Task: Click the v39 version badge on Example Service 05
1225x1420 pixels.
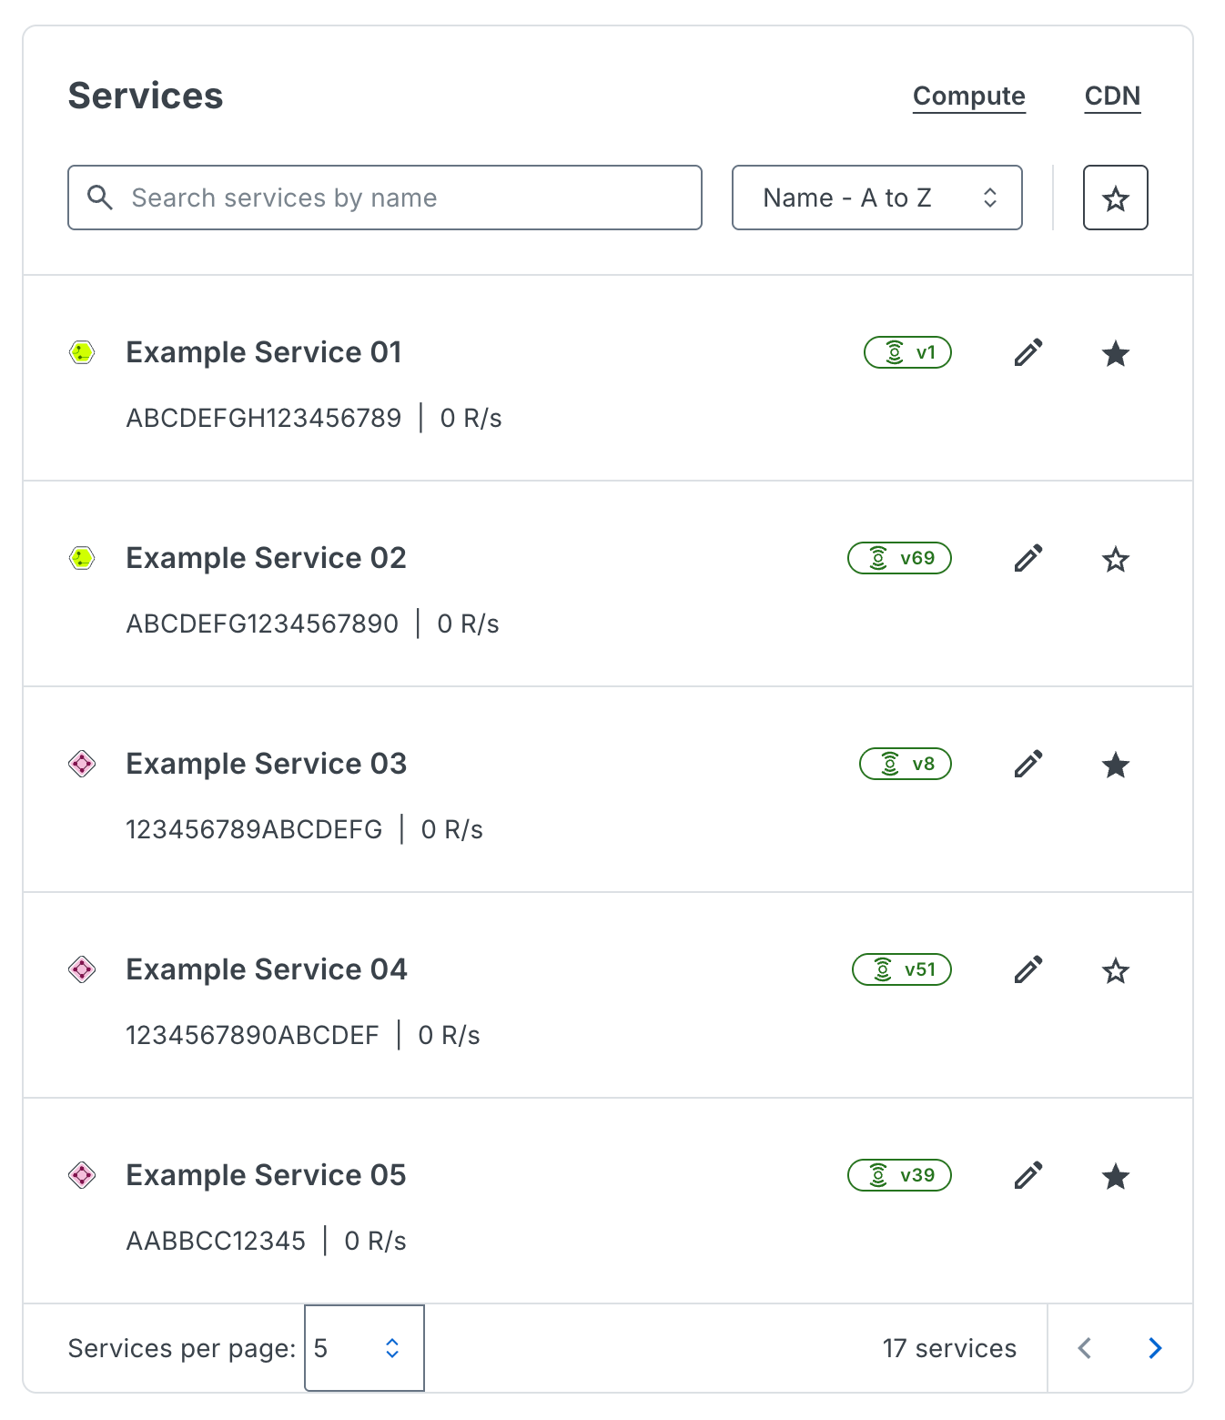Action: point(899,1175)
